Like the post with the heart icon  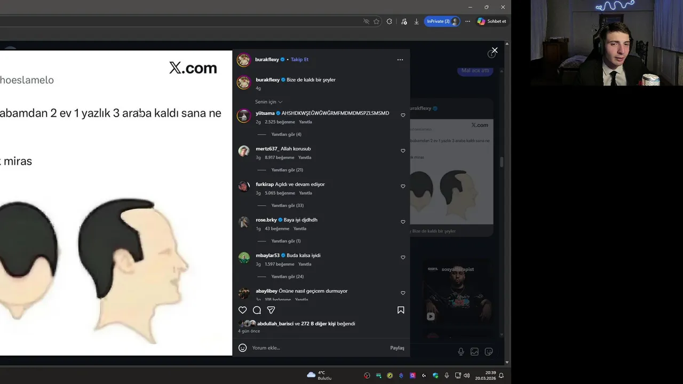pyautogui.click(x=242, y=310)
